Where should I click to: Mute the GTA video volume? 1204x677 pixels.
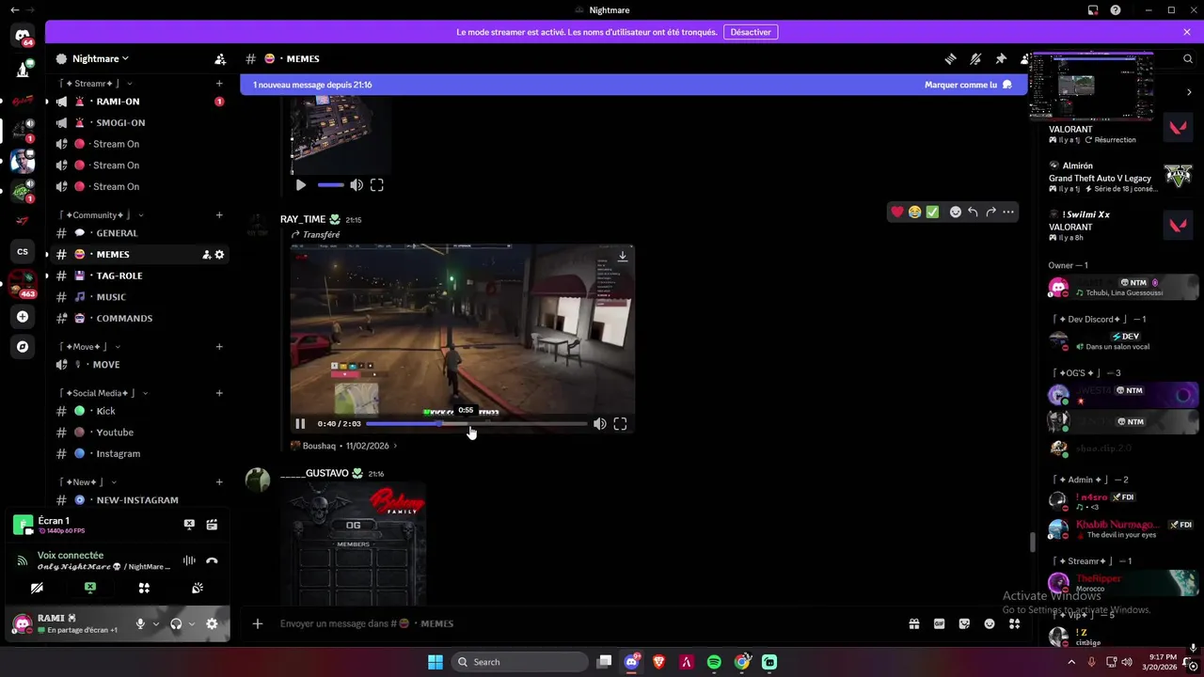coord(599,424)
